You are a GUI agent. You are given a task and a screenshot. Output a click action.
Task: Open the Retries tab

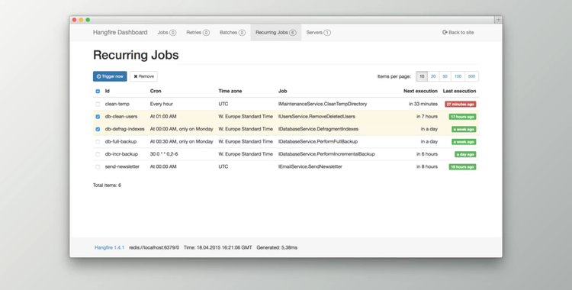click(198, 33)
